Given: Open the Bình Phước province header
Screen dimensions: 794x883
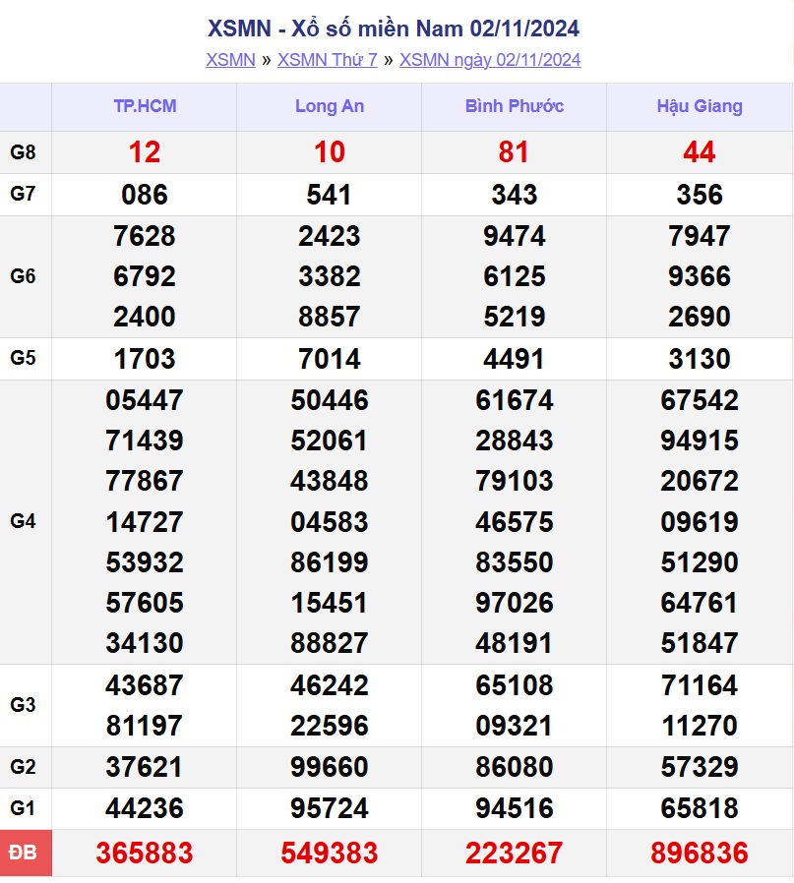Looking at the screenshot, I should (x=515, y=106).
